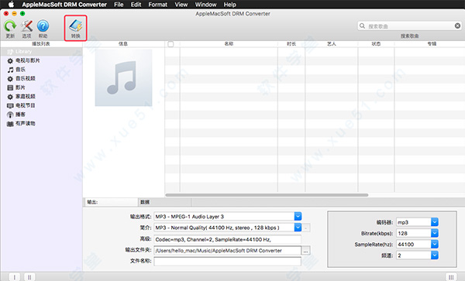Select the 有声读物 (Audiobooks) sidebar item
The image size is (465, 281).
pyautogui.click(x=26, y=124)
